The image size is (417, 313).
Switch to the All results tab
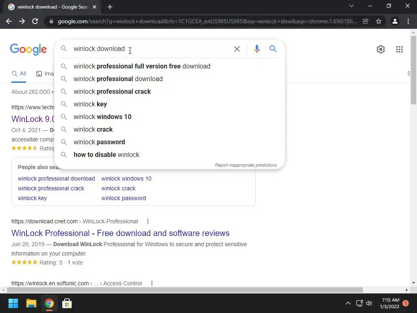[x=19, y=74]
